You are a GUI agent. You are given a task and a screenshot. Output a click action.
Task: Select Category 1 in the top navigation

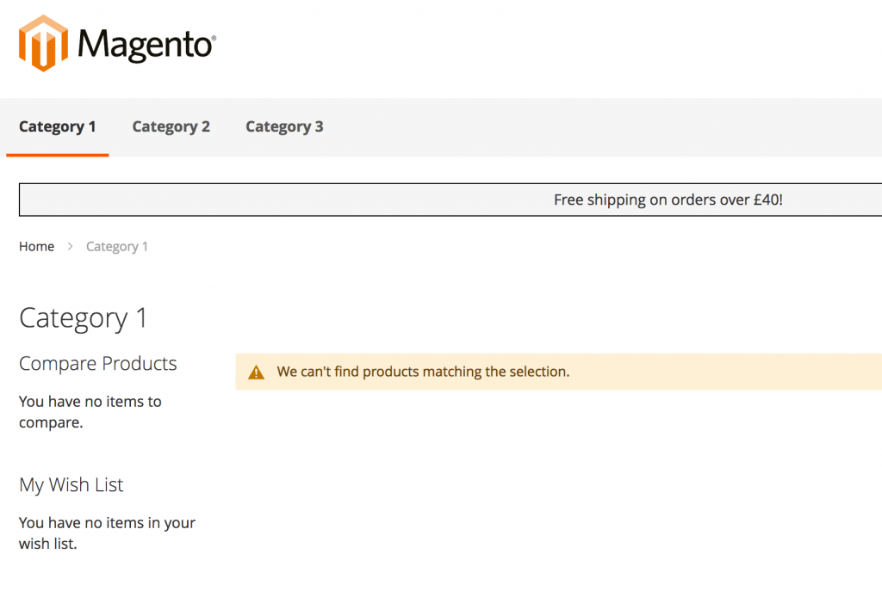[57, 126]
